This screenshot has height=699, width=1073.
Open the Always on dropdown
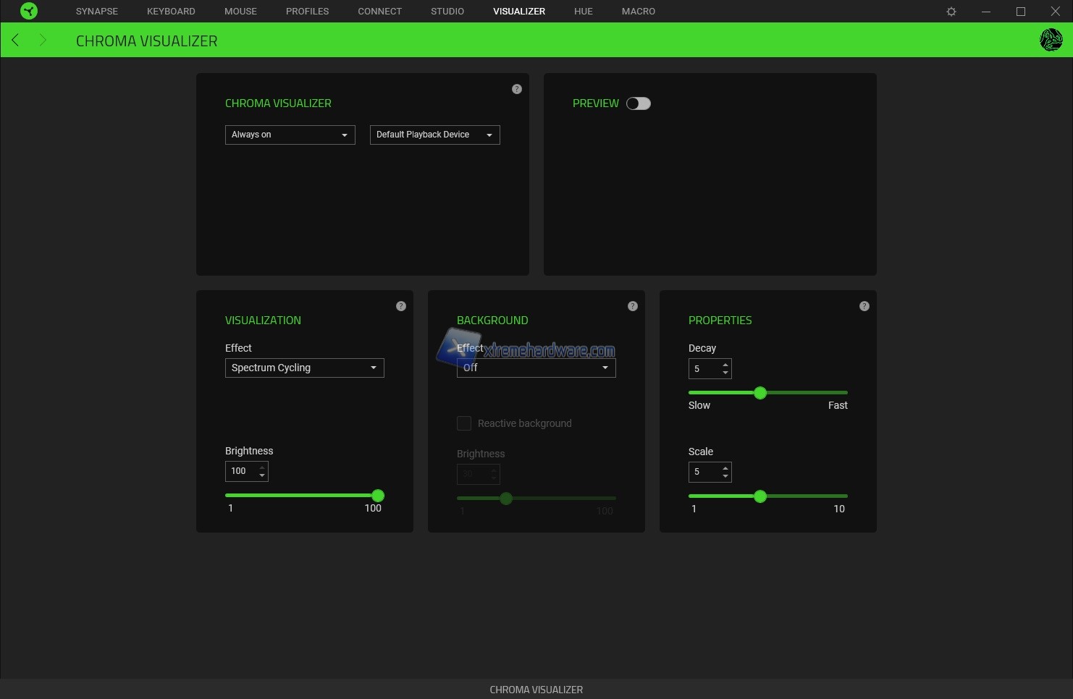coord(290,135)
